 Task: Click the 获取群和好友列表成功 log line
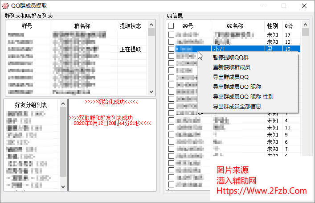click(101, 118)
